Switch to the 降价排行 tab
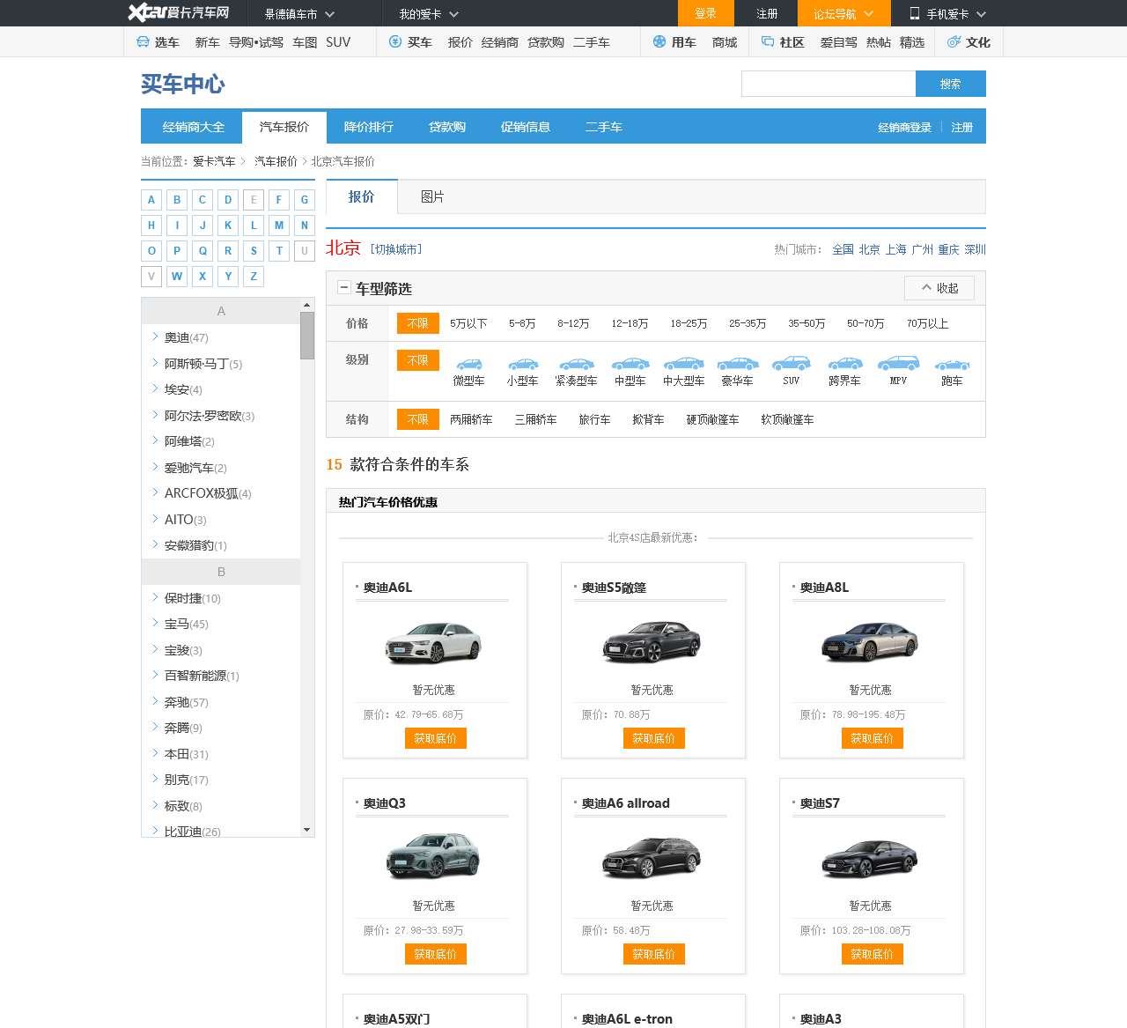 tap(368, 127)
